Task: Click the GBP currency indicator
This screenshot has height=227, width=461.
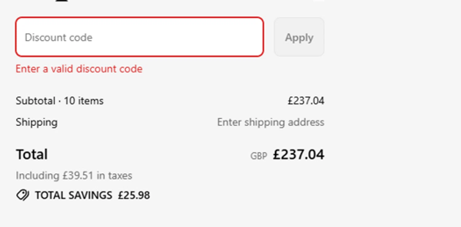Action: click(x=258, y=156)
